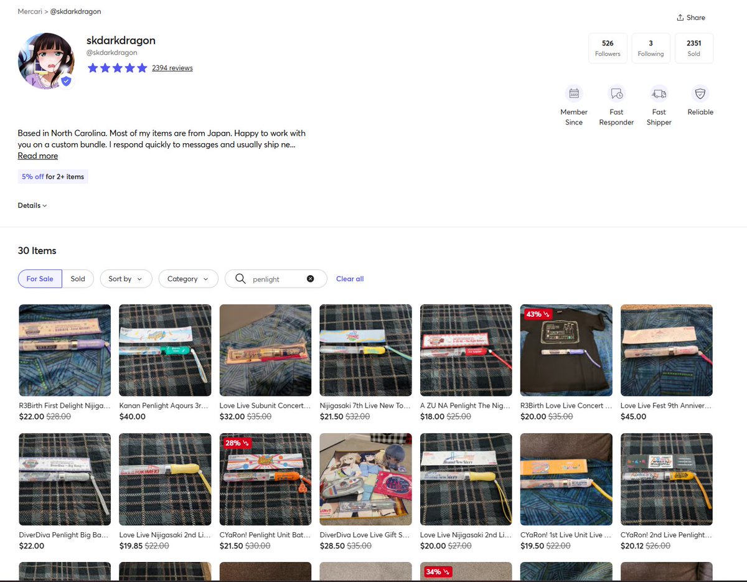Click the Reliable shield icon
Image resolution: width=747 pixels, height=582 pixels.
[x=700, y=94]
